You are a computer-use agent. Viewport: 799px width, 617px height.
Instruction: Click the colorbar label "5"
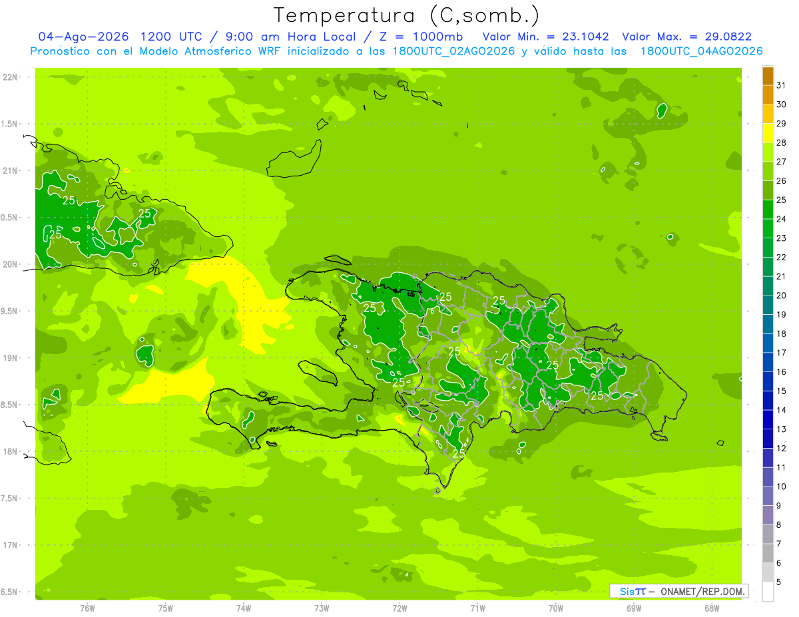click(779, 582)
